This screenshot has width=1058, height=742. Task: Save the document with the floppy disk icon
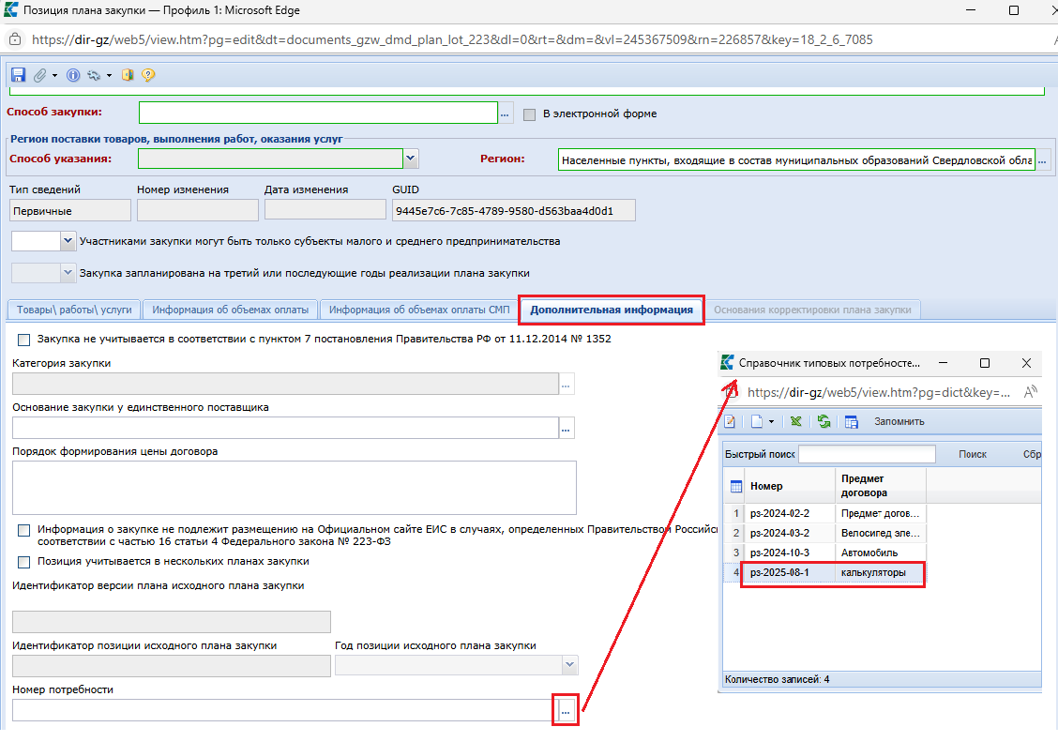(18, 75)
